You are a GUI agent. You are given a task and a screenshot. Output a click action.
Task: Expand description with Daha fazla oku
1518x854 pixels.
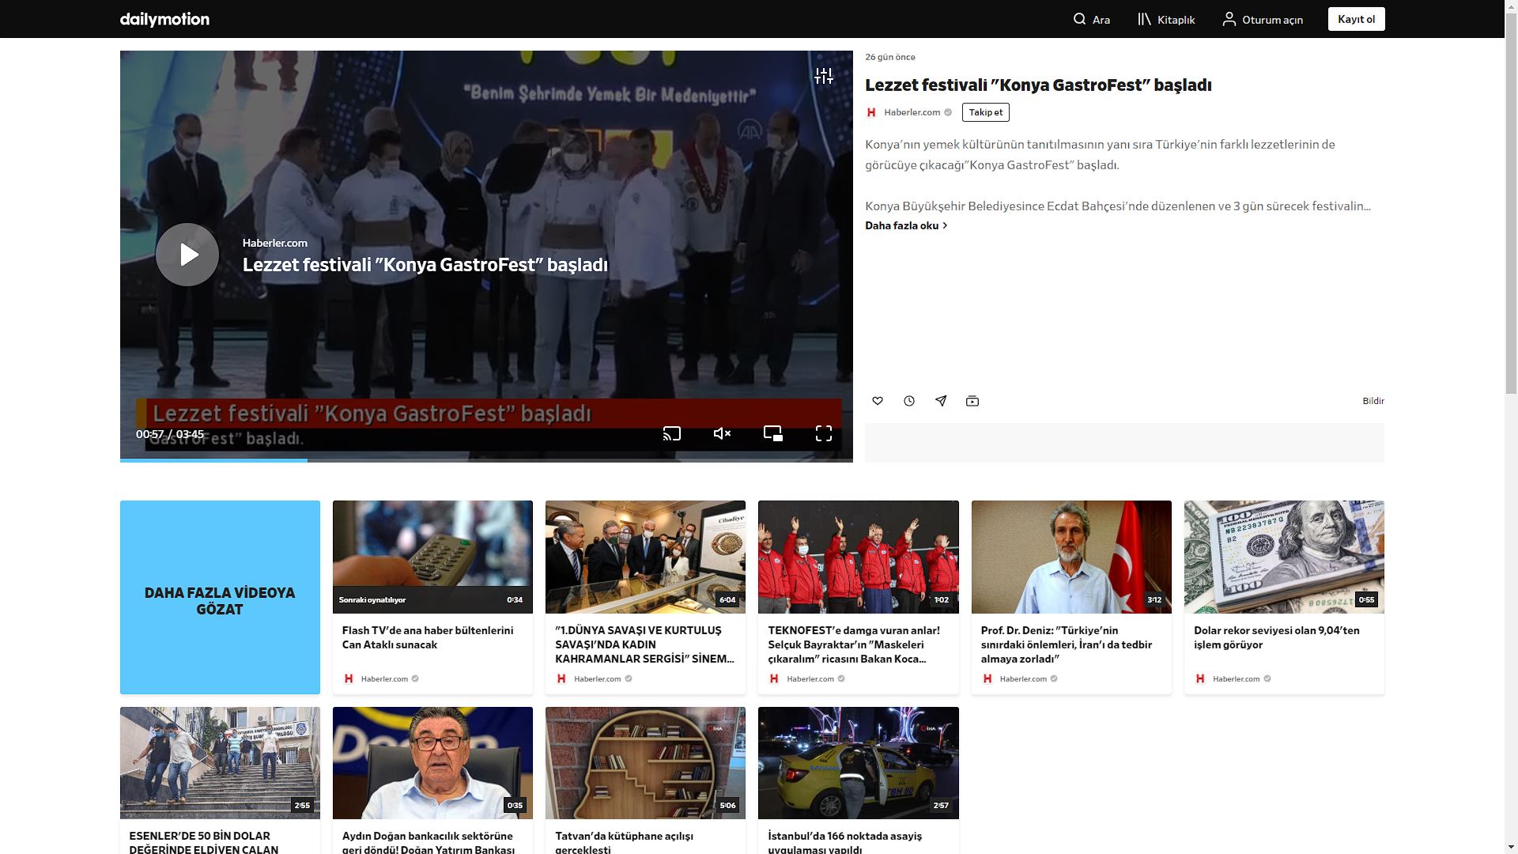906,225
